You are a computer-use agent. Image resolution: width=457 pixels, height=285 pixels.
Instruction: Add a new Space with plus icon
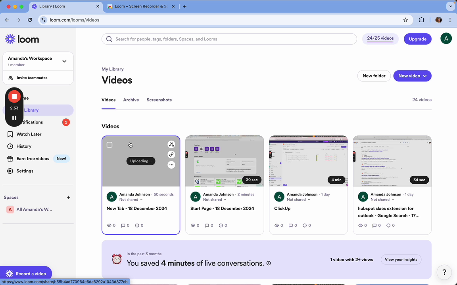pos(69,198)
